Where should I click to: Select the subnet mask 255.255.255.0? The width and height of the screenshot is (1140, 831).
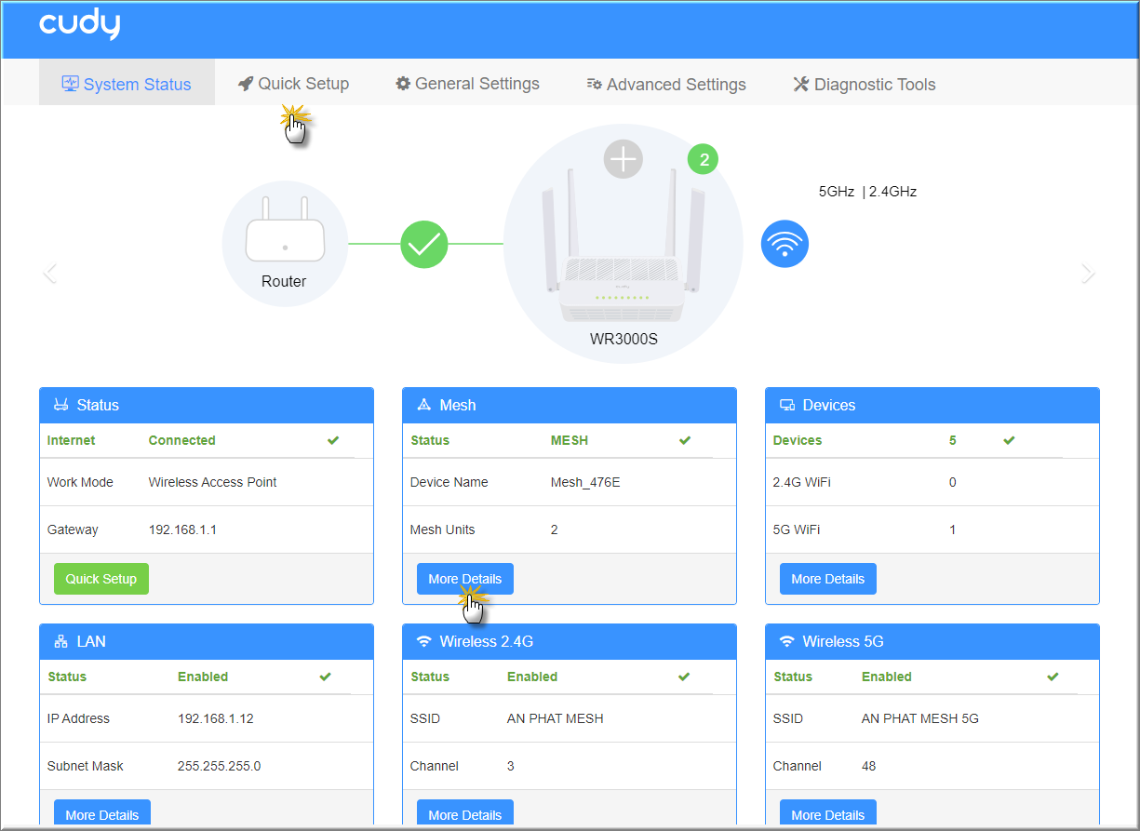coord(220,767)
